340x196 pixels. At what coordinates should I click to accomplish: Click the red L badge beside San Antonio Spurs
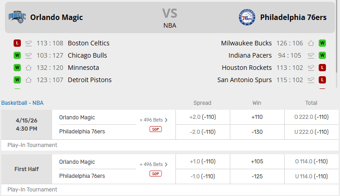pyautogui.click(x=322, y=80)
